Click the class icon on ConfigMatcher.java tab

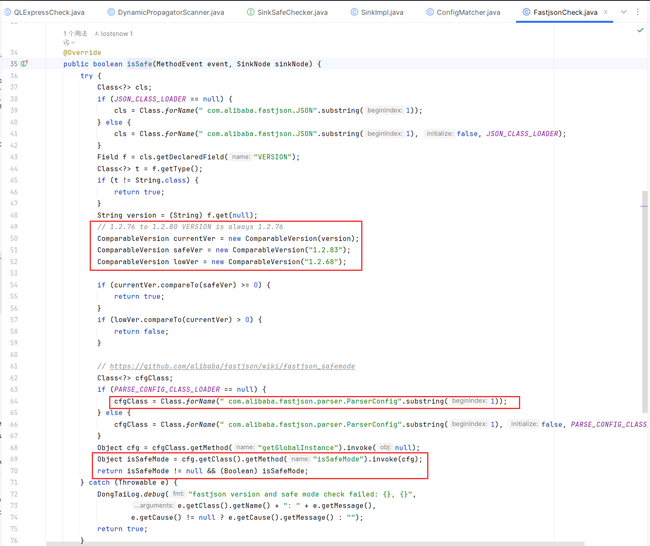coord(430,12)
